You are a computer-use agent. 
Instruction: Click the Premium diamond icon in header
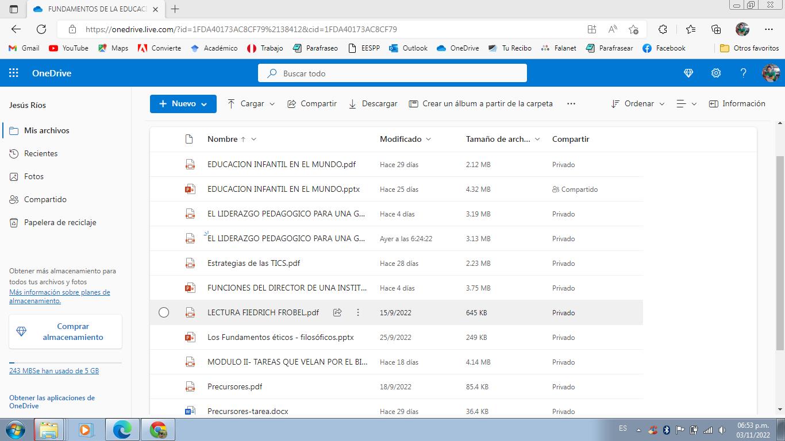tap(688, 73)
